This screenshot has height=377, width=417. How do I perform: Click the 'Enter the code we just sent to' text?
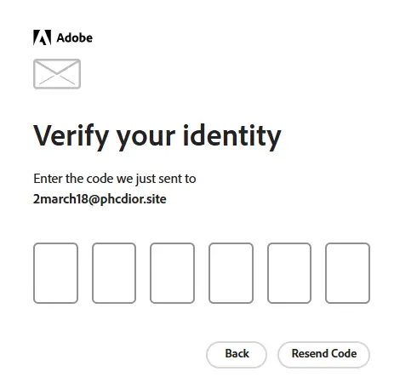pos(115,179)
